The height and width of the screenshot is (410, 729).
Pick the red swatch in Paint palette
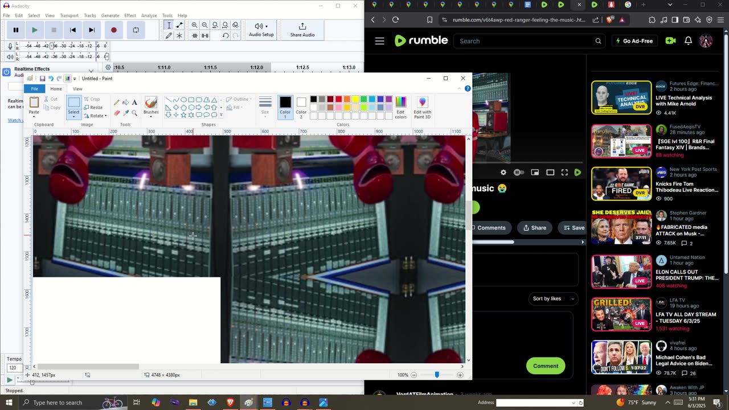tap(338, 100)
